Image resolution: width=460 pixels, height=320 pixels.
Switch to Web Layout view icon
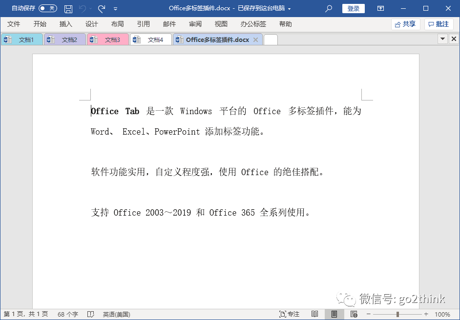coord(354,314)
